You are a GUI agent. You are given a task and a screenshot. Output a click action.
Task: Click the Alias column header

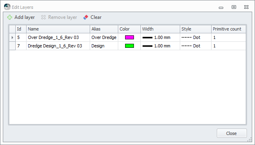104,29
